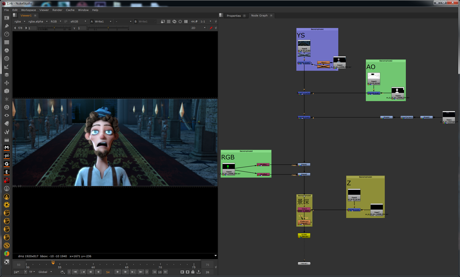
Task: Open the Channel nodes stacked-lines icon
Action: [x=6, y=42]
